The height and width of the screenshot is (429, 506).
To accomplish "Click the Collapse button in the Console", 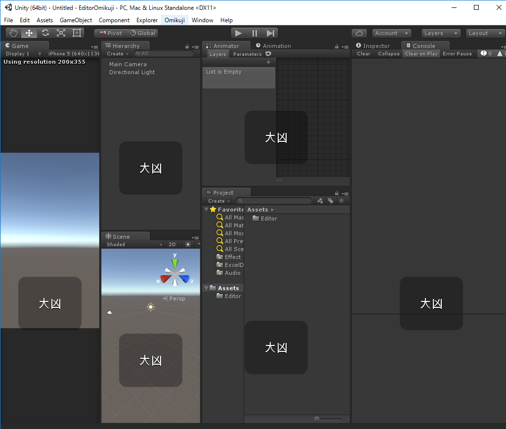I will tap(388, 53).
